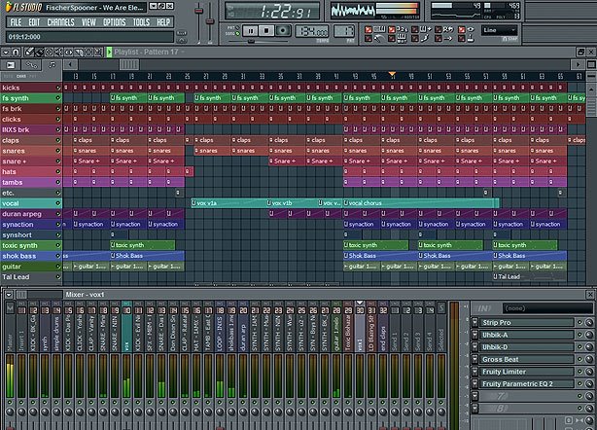Open empty effect slot 7 menu arrow
This screenshot has height=430, width=597.
pyautogui.click(x=474, y=396)
